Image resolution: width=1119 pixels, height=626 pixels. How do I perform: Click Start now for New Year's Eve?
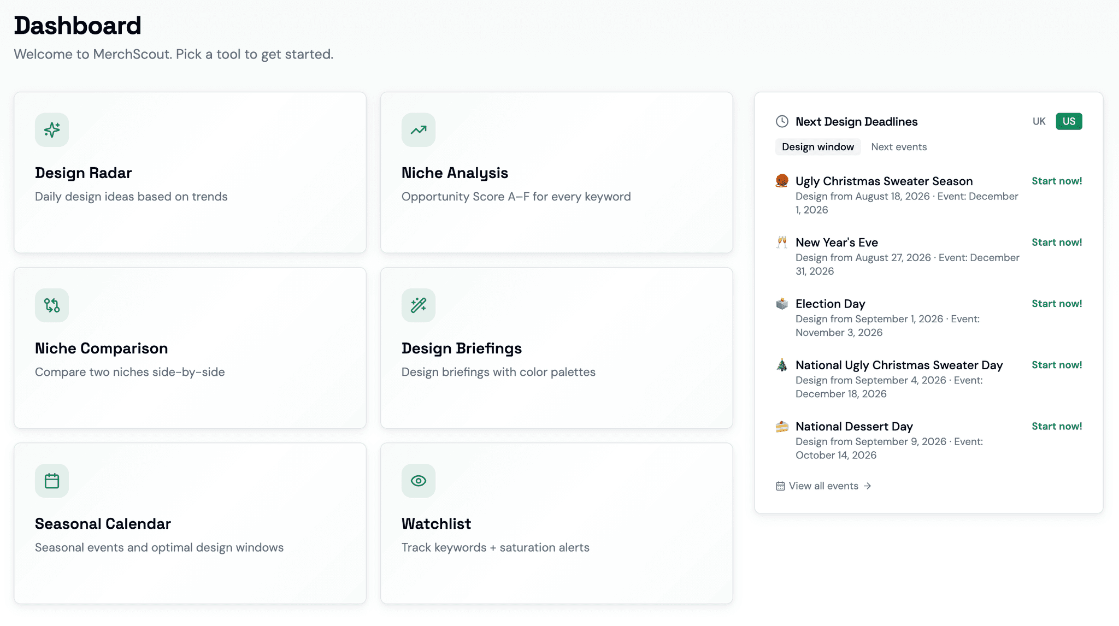tap(1057, 243)
